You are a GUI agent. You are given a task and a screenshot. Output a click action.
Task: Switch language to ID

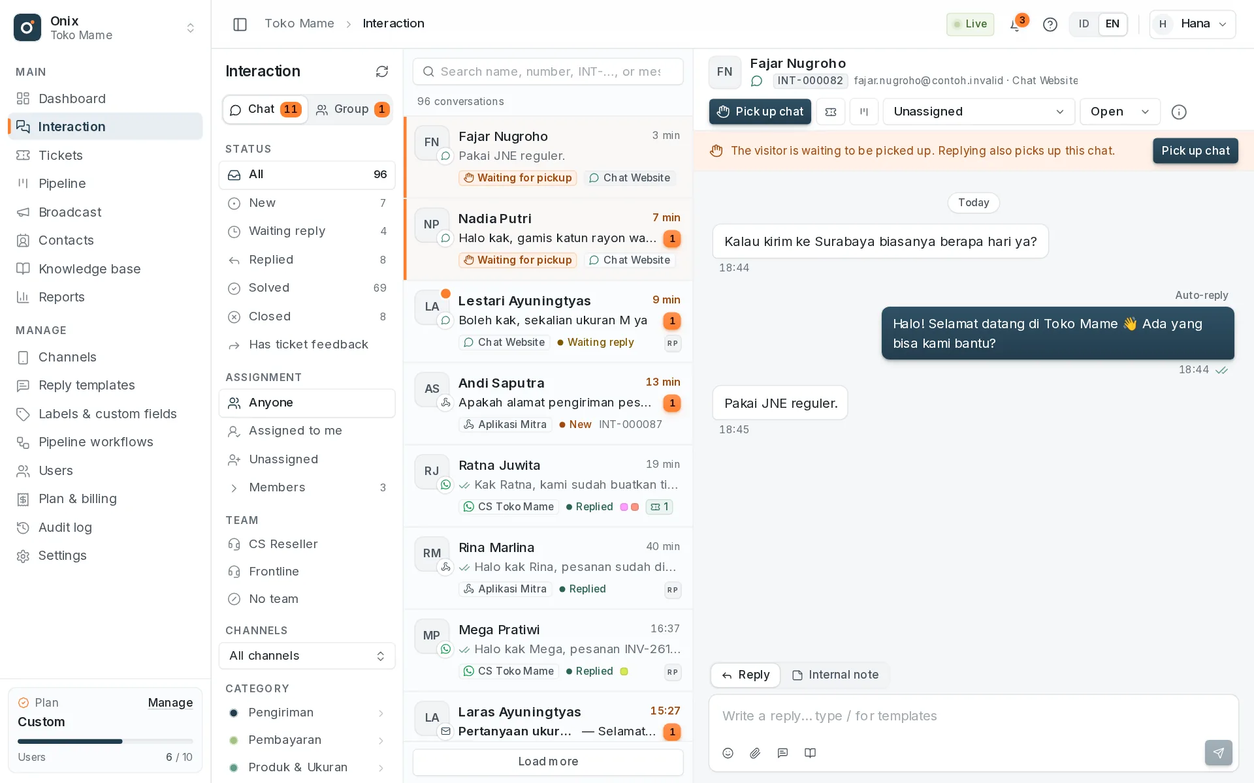[1084, 24]
